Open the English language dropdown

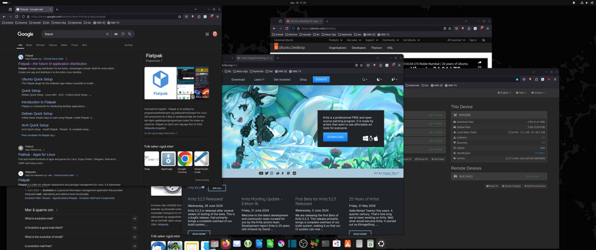[504, 92]
